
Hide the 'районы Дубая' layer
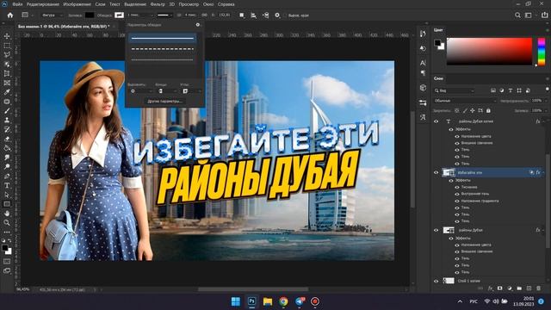point(436,230)
